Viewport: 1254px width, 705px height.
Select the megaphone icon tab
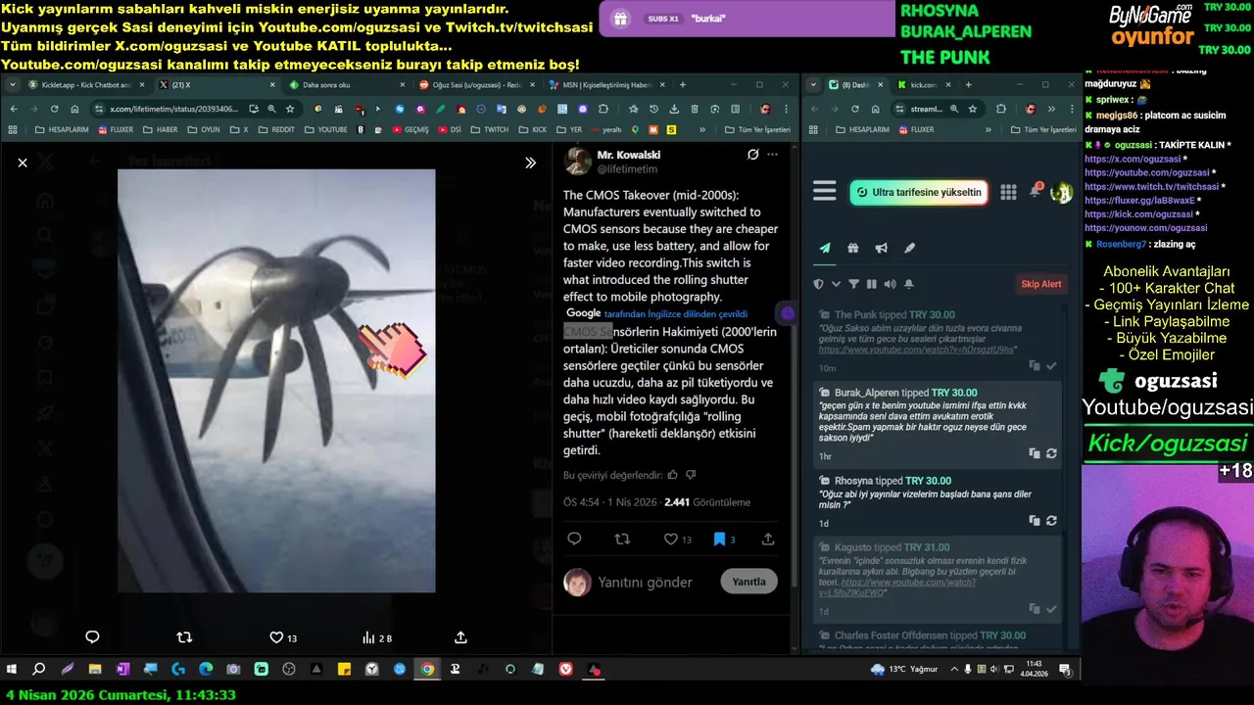881,249
